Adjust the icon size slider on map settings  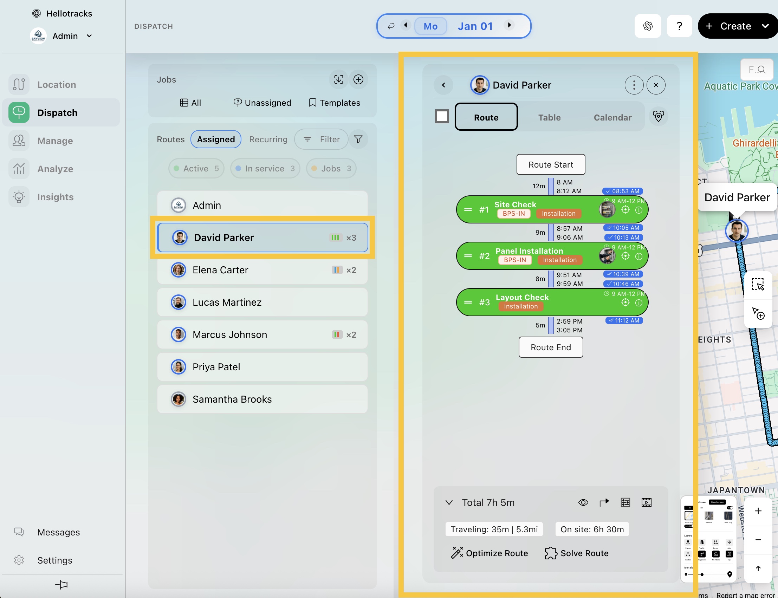[701, 574]
